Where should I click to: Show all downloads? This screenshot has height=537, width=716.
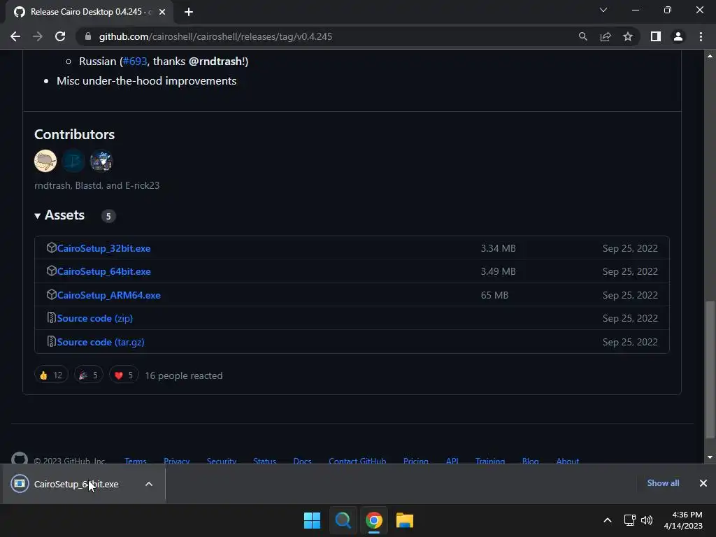(x=663, y=483)
